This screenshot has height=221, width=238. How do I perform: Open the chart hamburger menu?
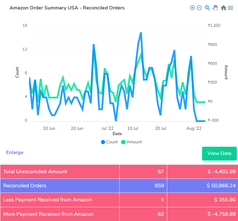[230, 8]
